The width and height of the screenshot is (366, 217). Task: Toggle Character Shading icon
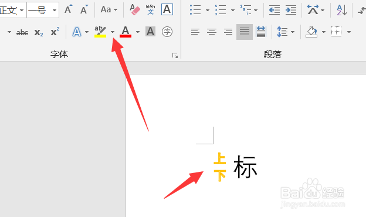tap(151, 31)
